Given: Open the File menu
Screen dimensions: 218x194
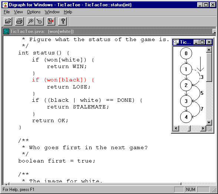Looking at the screenshot, I should click(x=7, y=12).
